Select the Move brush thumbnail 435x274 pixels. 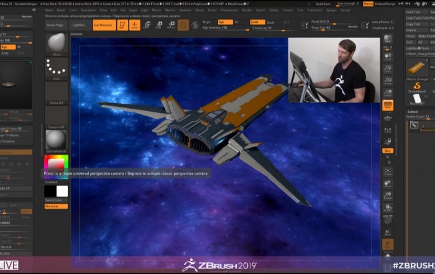point(56,44)
